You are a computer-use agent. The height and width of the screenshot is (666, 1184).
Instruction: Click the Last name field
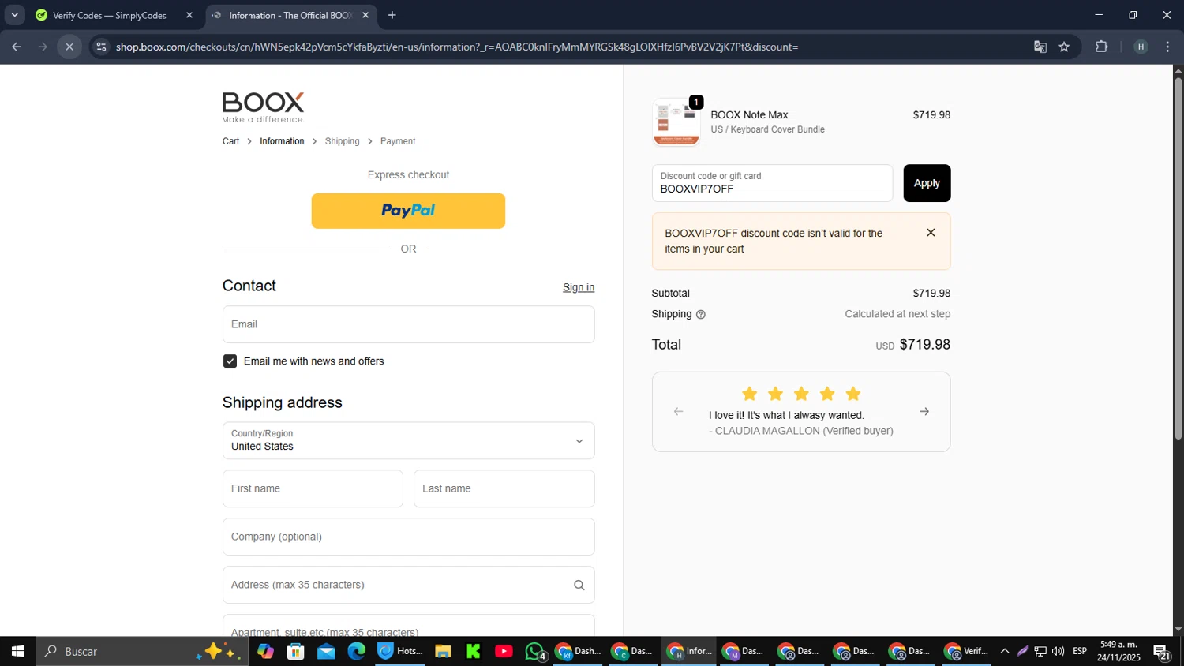(504, 488)
